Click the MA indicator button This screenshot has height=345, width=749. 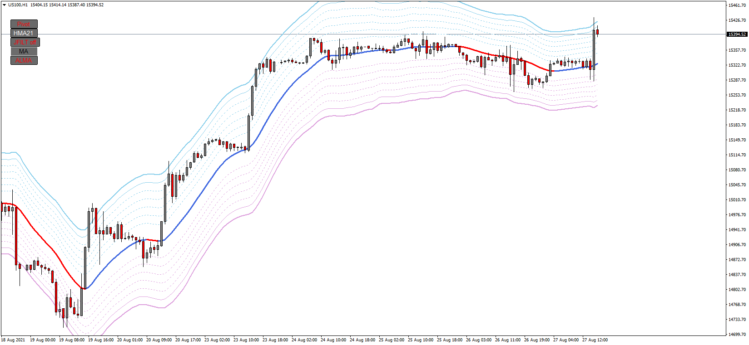click(24, 51)
